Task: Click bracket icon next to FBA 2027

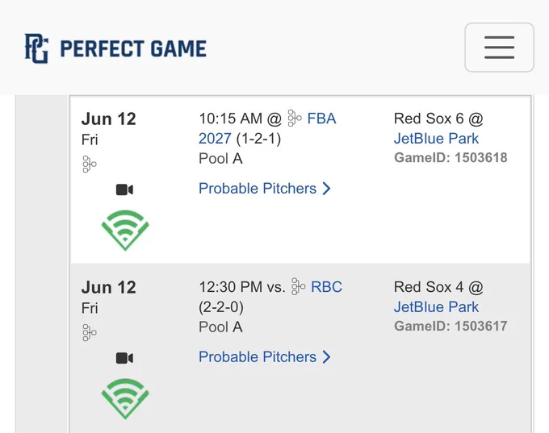Action: [x=295, y=119]
